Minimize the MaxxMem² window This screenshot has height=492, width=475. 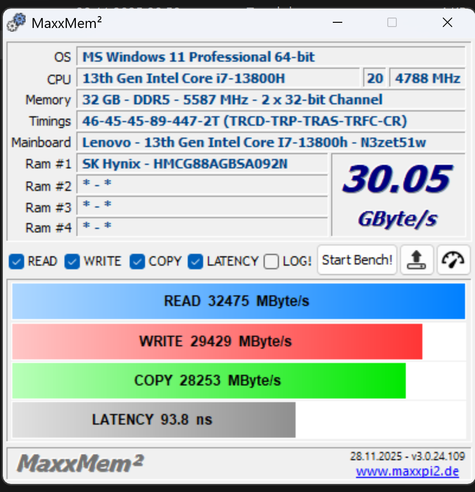[x=338, y=22]
